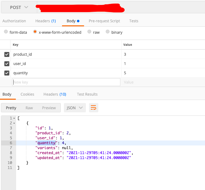Click the "product_id" key in response JSON

click(x=48, y=133)
